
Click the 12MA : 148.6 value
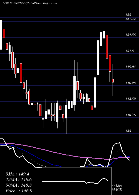[x=19, y=180]
